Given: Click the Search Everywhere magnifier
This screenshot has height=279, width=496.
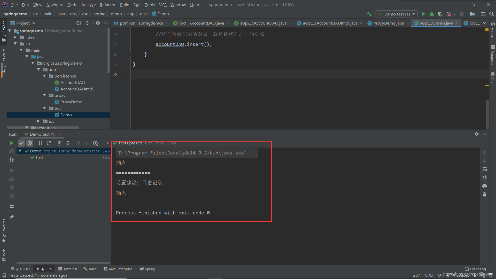Looking at the screenshot, I should coord(492,14).
